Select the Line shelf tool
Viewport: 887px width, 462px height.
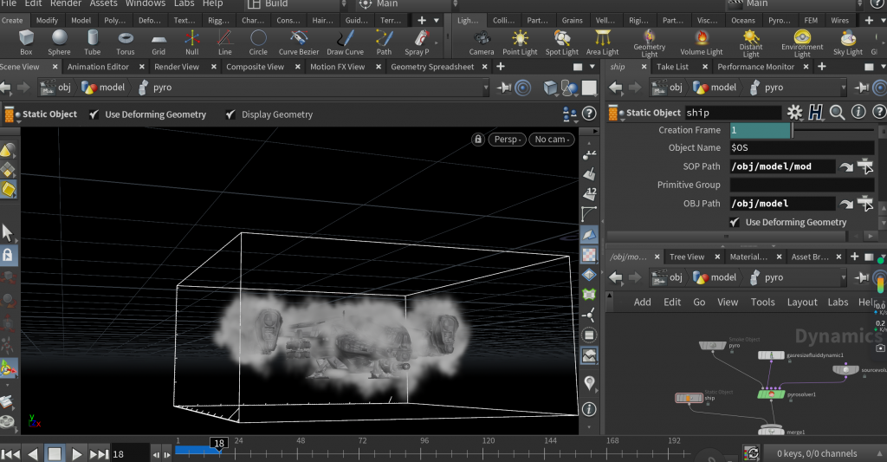[x=224, y=42]
